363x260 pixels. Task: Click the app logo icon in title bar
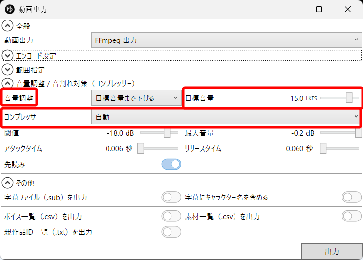pos(9,9)
